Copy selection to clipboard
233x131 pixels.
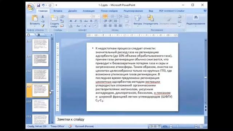(43, 21)
